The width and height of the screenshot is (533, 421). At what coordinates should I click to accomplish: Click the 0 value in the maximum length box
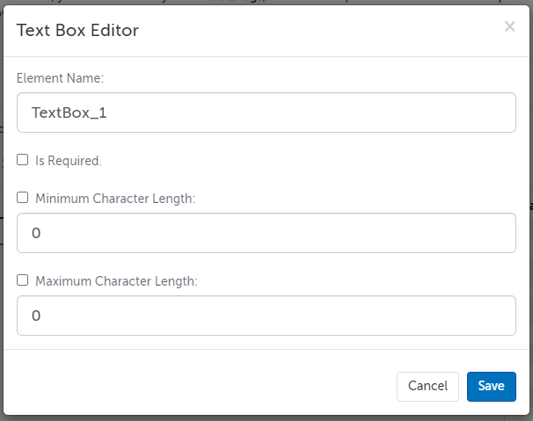[x=36, y=316]
